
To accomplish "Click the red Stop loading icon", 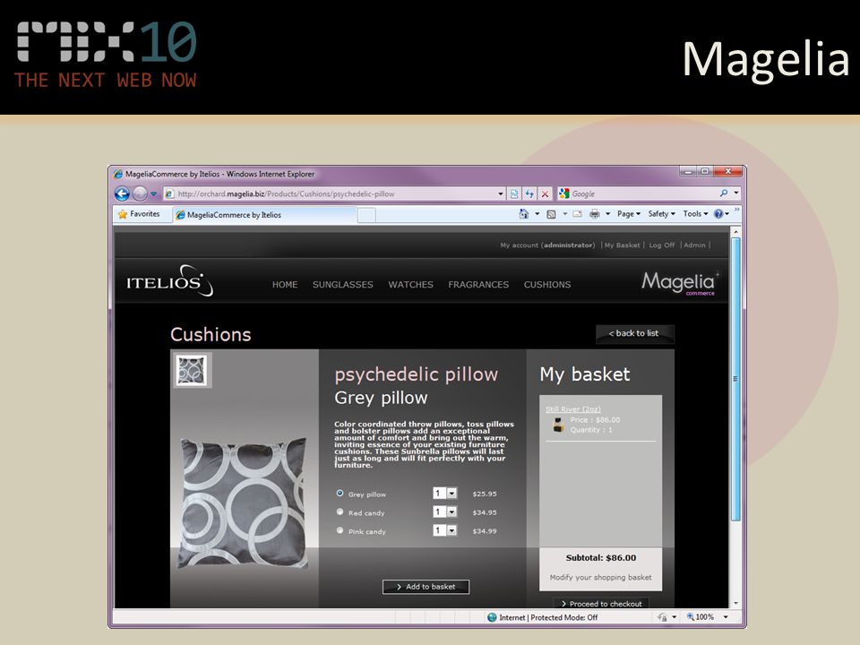I will [x=545, y=193].
